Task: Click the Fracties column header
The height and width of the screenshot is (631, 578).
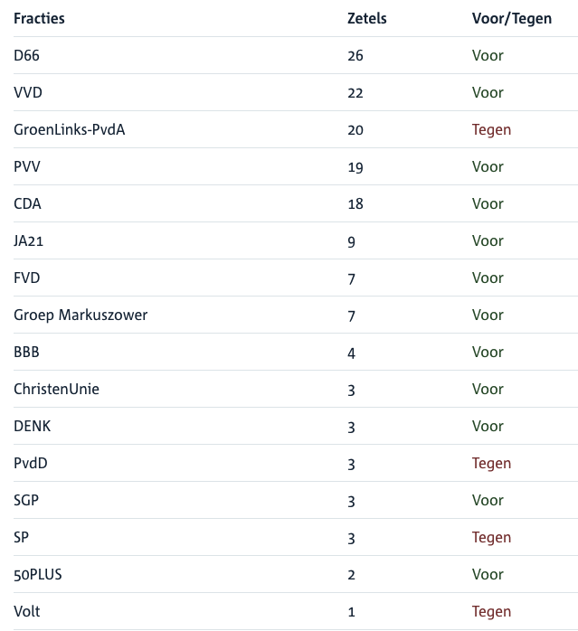Action: (x=39, y=18)
